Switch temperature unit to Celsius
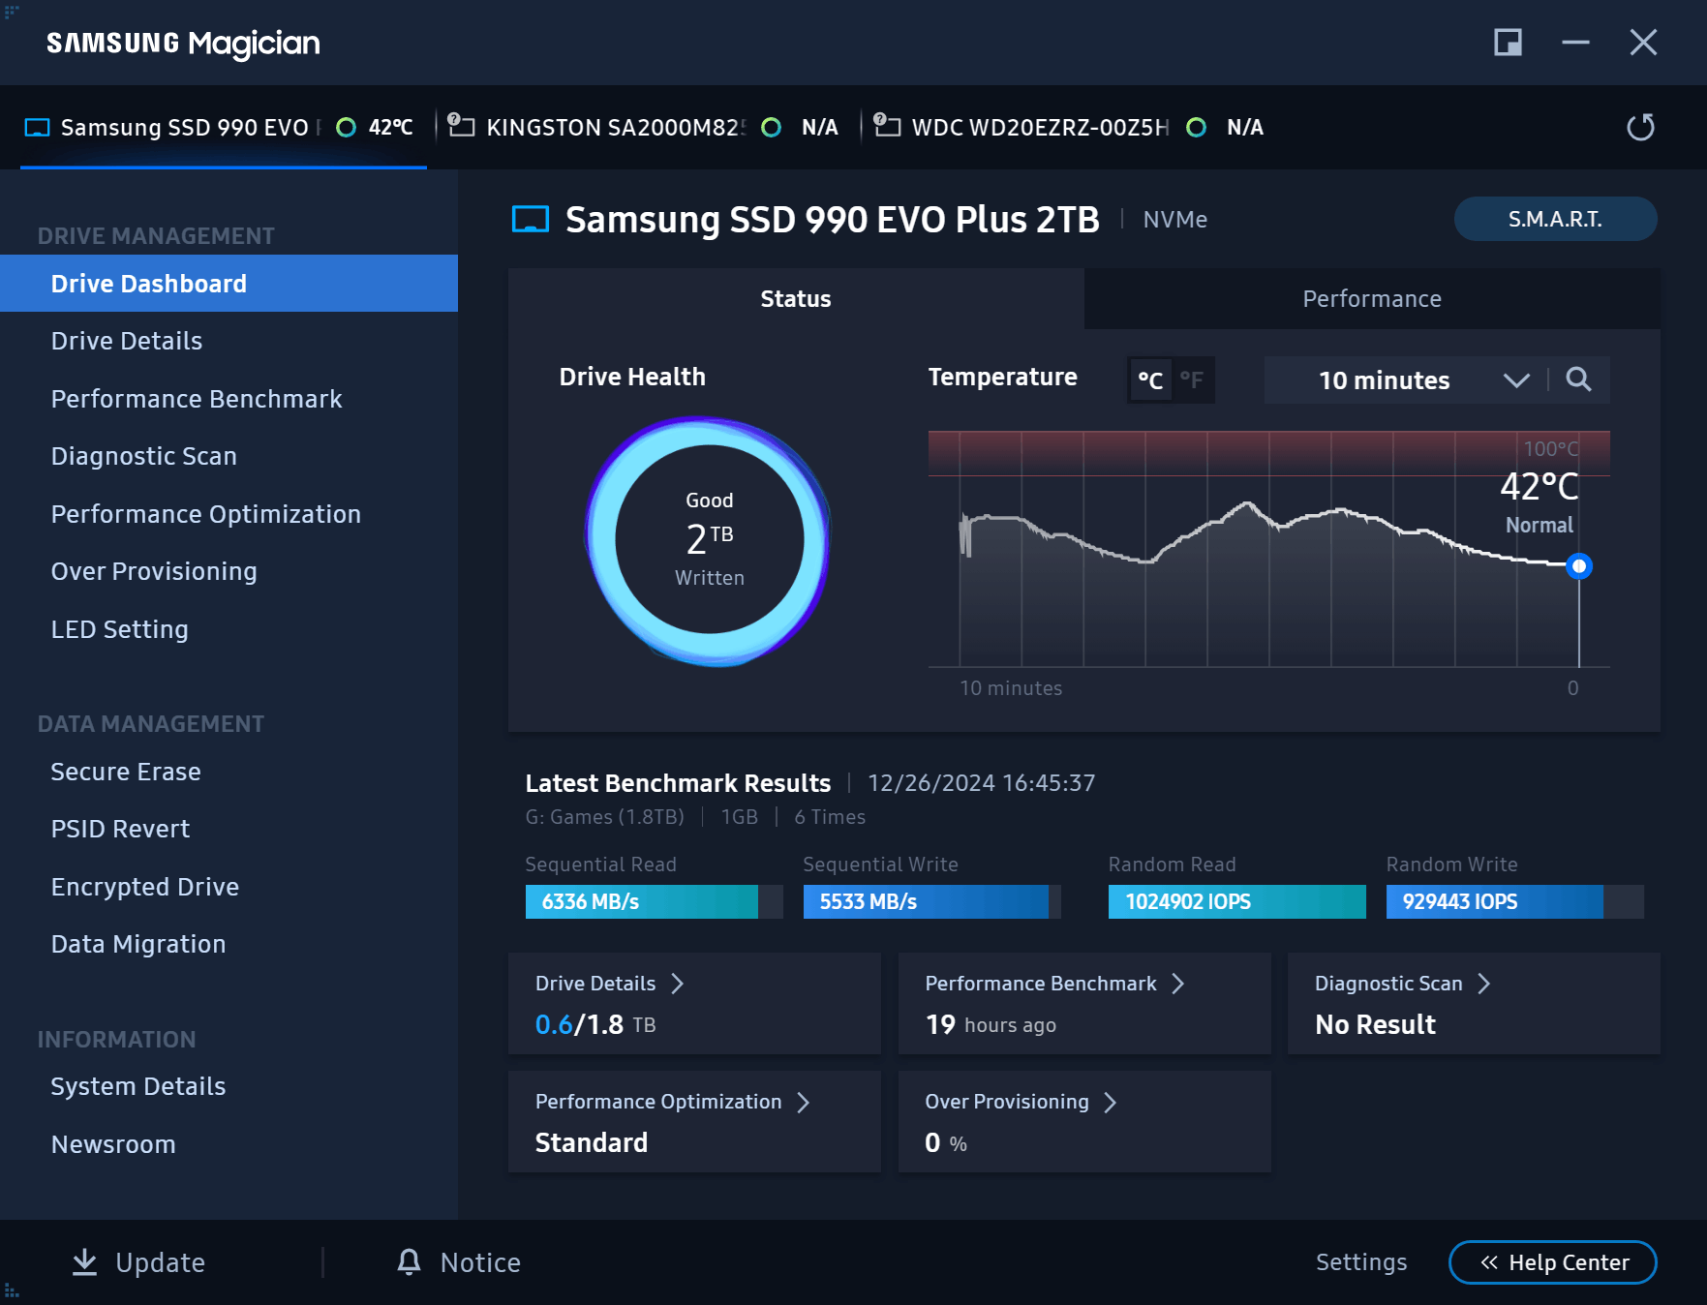 (x=1150, y=380)
